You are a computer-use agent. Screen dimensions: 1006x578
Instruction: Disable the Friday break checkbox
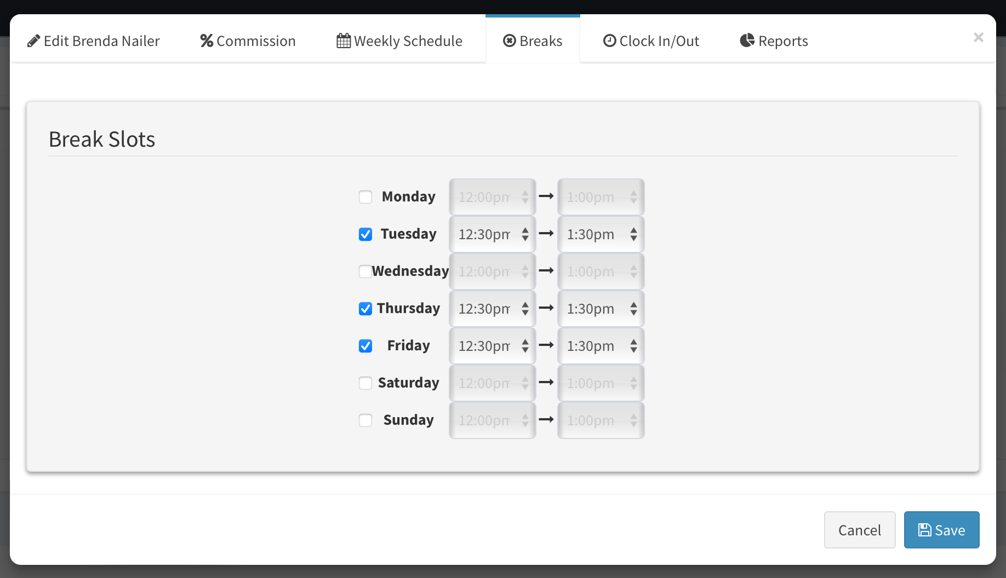tap(365, 346)
